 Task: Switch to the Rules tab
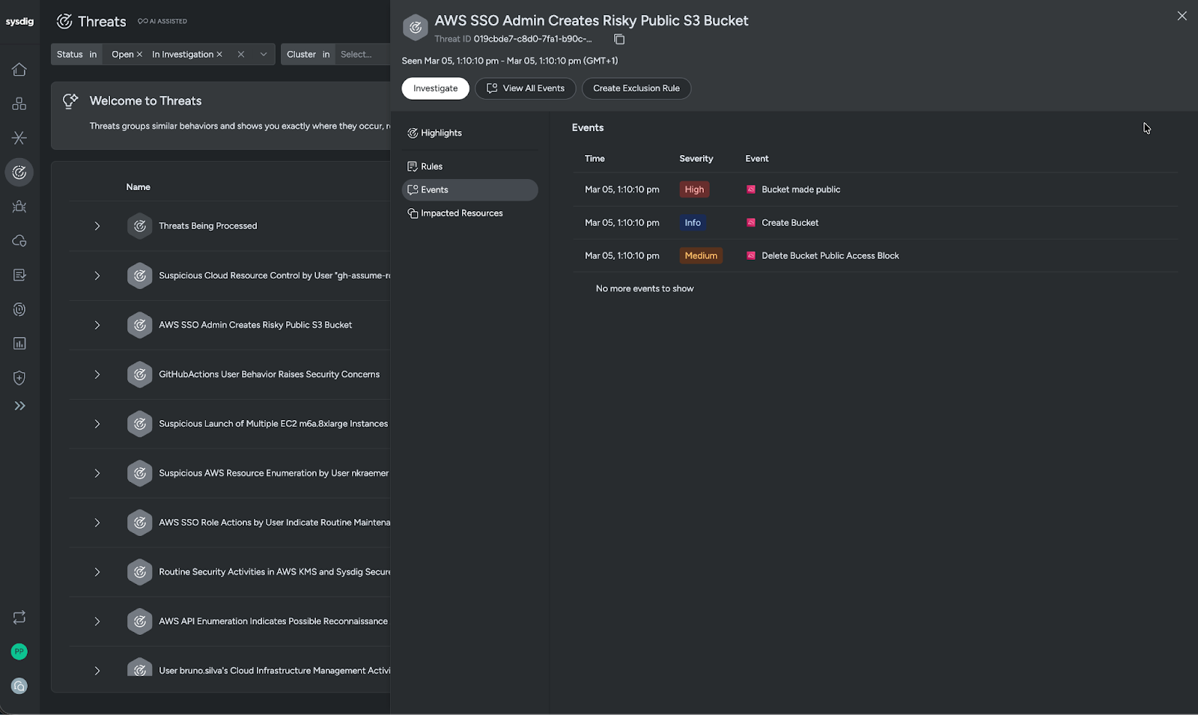click(469, 166)
